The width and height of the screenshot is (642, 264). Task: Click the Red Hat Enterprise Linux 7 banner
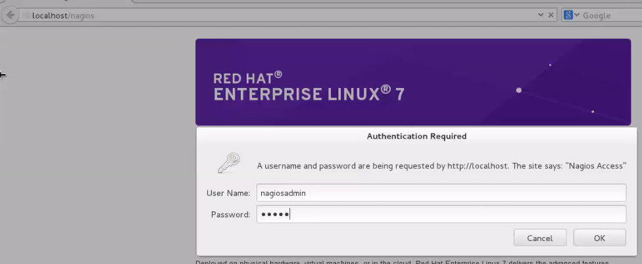pos(413,82)
